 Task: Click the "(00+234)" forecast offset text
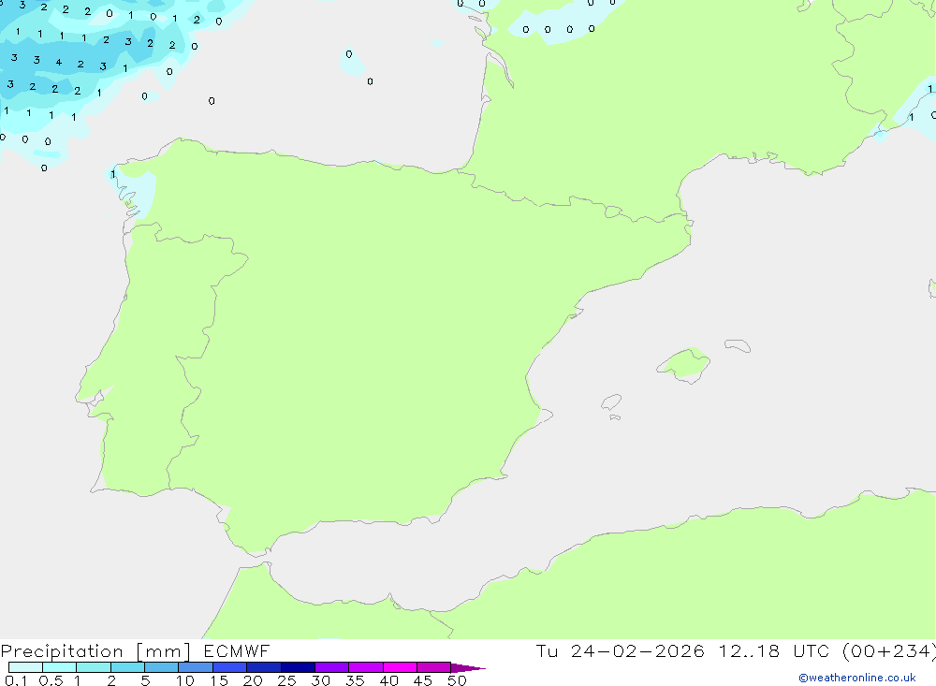click(x=889, y=651)
